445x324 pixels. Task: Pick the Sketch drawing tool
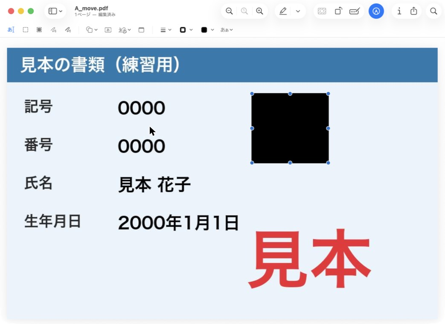click(54, 30)
